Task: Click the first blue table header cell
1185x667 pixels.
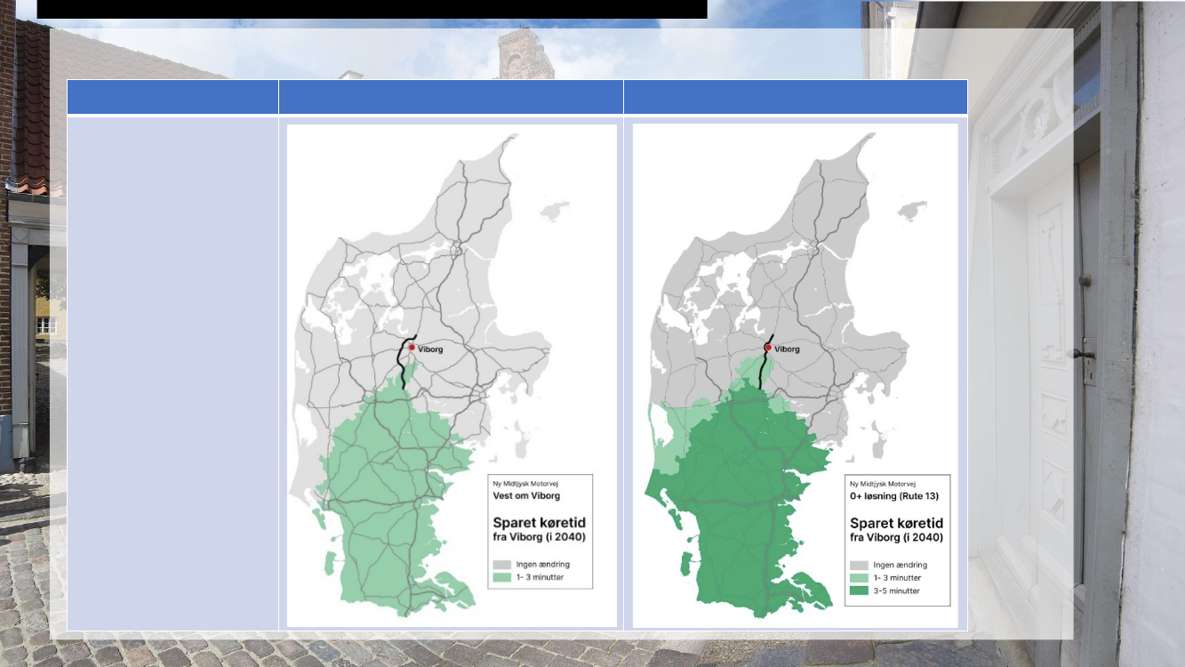Action: pos(172,97)
